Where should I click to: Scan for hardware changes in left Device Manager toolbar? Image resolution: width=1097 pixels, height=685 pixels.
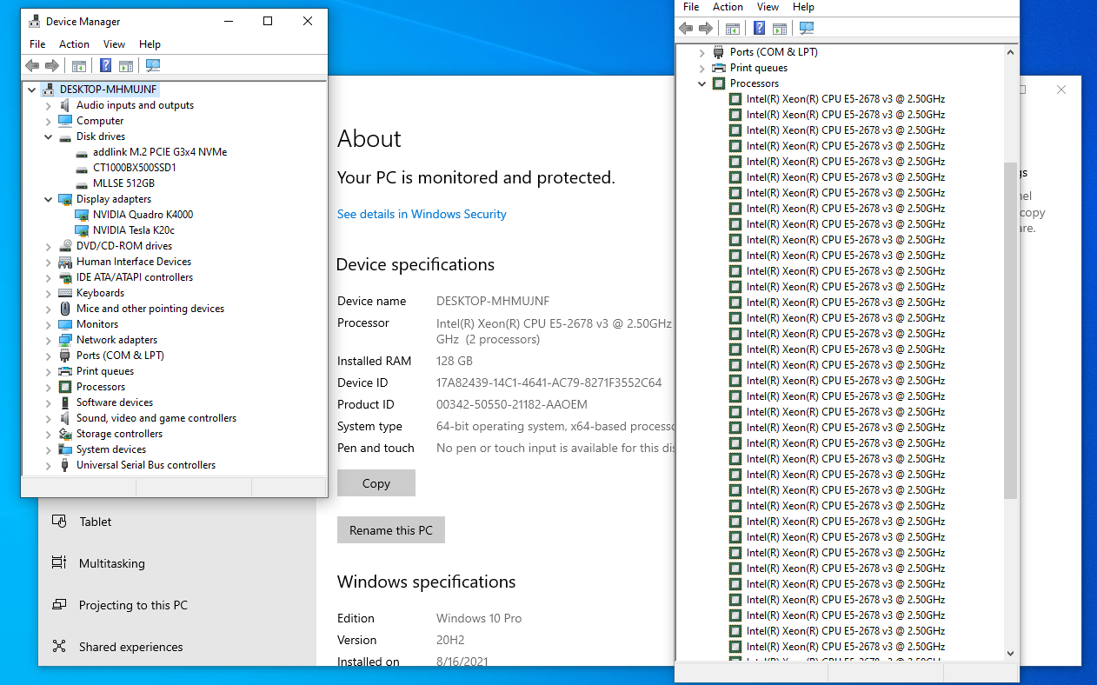pyautogui.click(x=153, y=65)
